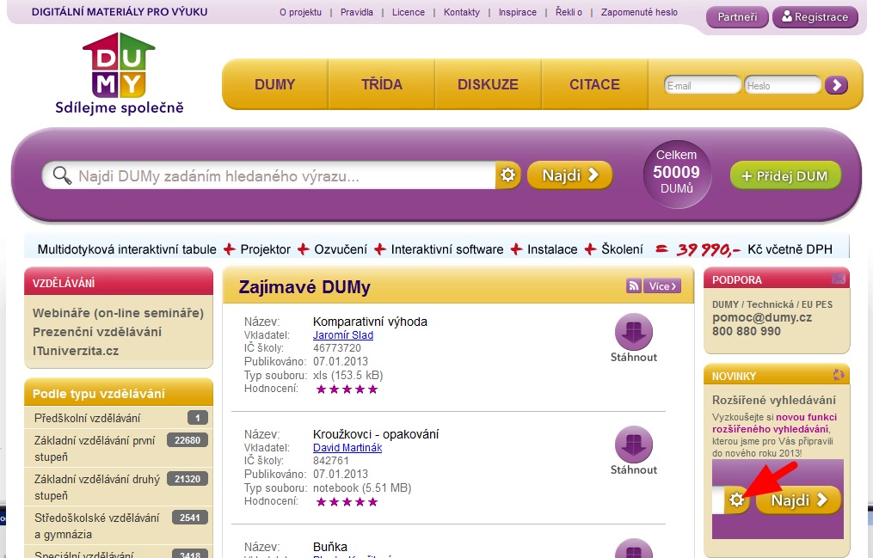Open the CITACE tab

pos(594,84)
